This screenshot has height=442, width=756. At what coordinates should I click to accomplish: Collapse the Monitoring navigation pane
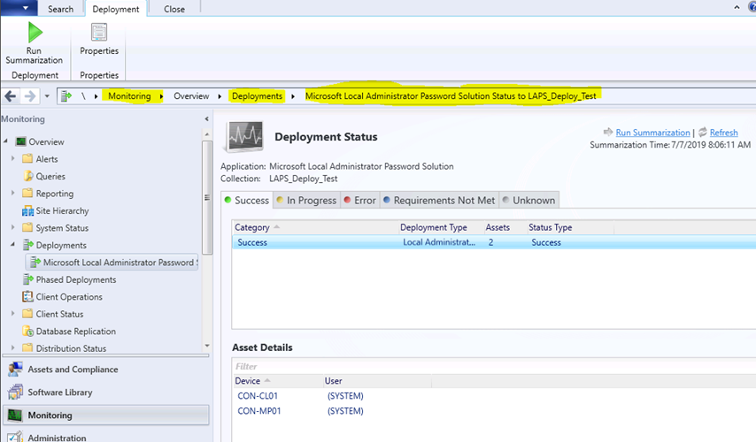point(207,119)
